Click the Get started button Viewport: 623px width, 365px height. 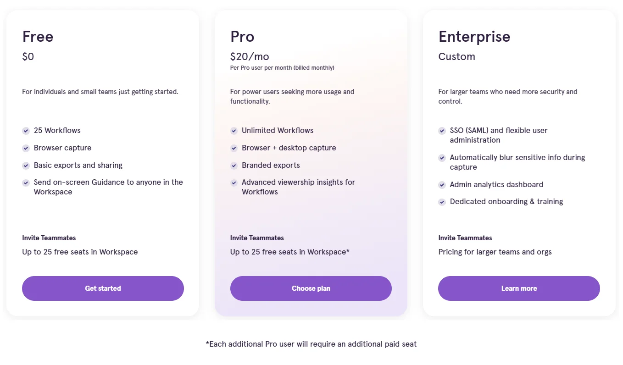point(103,288)
